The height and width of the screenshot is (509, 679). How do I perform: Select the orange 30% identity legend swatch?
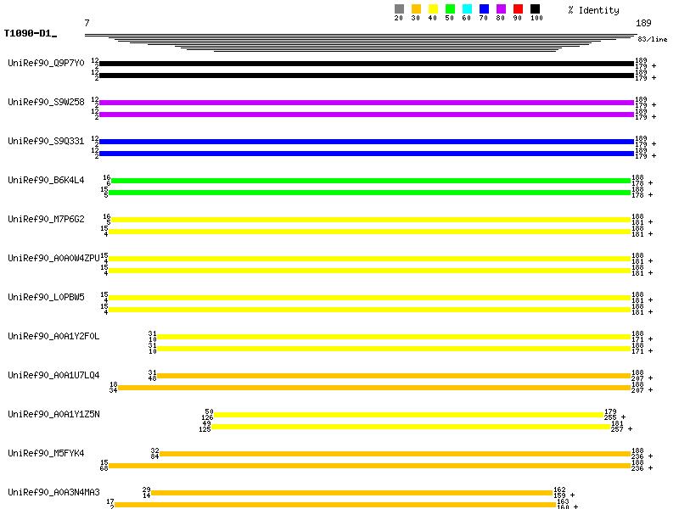click(416, 9)
